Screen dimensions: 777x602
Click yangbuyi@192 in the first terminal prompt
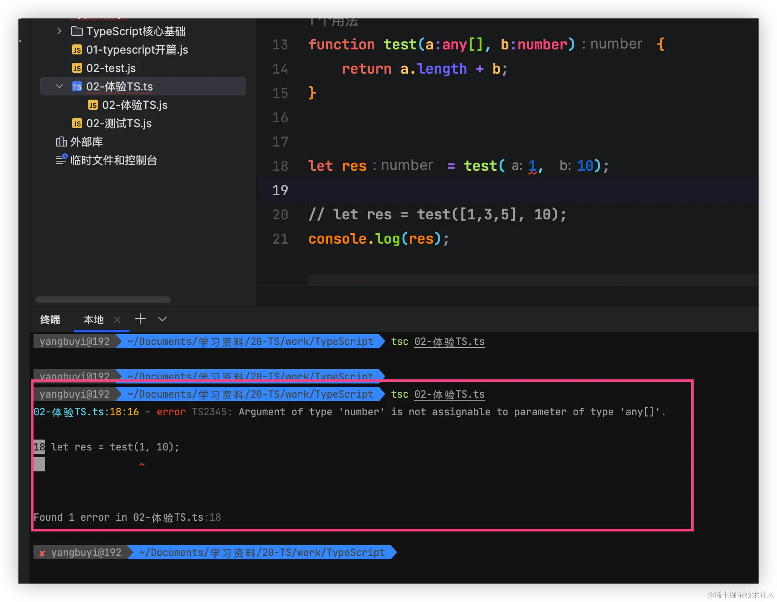pyautogui.click(x=75, y=342)
